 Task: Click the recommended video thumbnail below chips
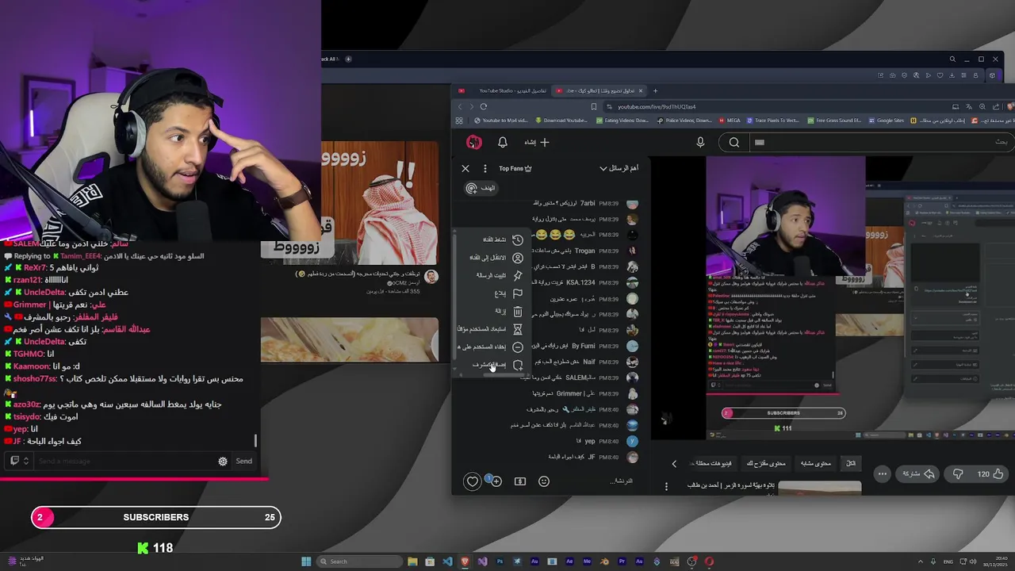point(820,488)
